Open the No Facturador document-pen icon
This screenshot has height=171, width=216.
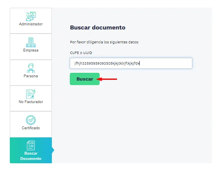point(31,94)
